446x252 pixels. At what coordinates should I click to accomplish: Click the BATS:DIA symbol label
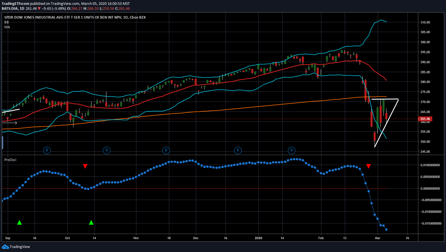10,9
